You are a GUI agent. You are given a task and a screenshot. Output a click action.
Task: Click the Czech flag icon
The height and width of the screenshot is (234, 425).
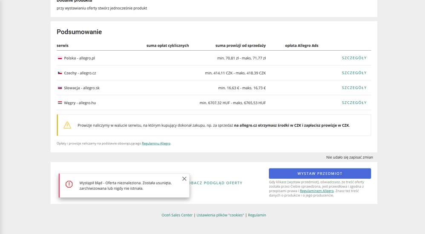click(60, 73)
